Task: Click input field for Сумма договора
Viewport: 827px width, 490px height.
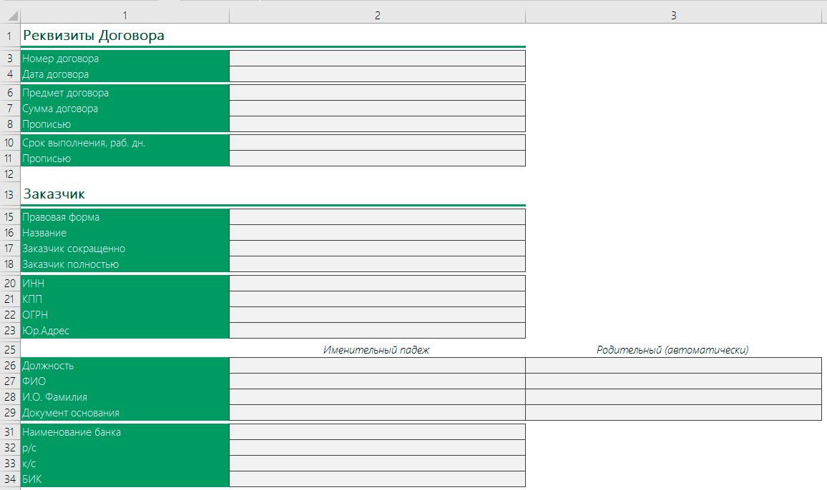Action: click(x=378, y=108)
